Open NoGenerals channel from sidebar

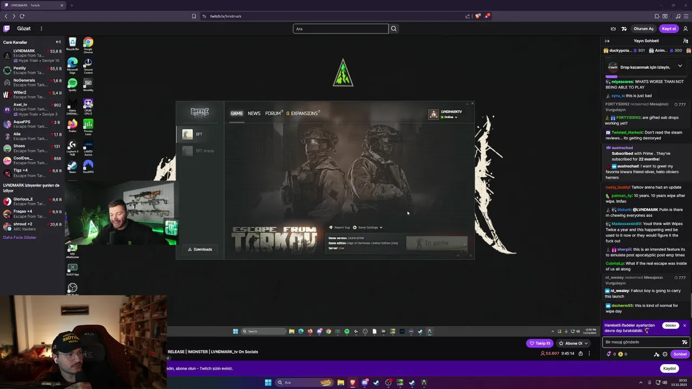[x=32, y=82]
